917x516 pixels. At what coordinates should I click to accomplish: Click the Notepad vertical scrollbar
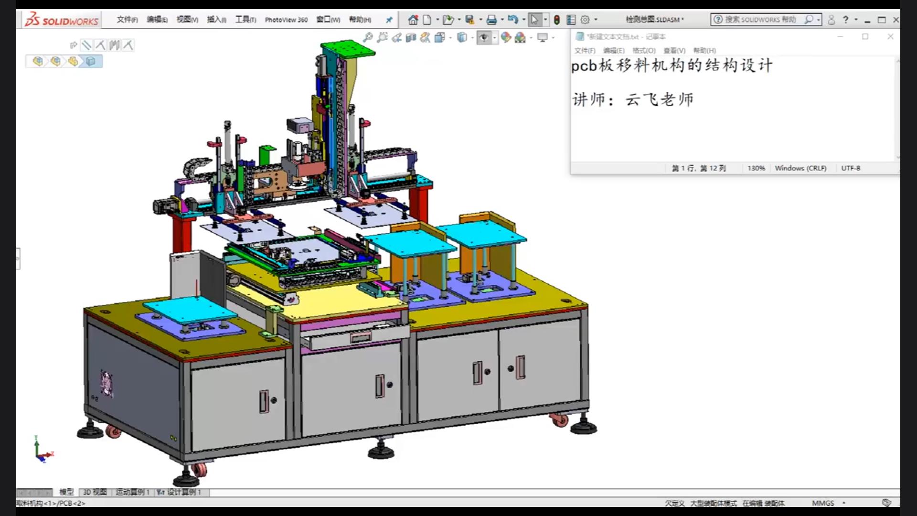coord(897,109)
